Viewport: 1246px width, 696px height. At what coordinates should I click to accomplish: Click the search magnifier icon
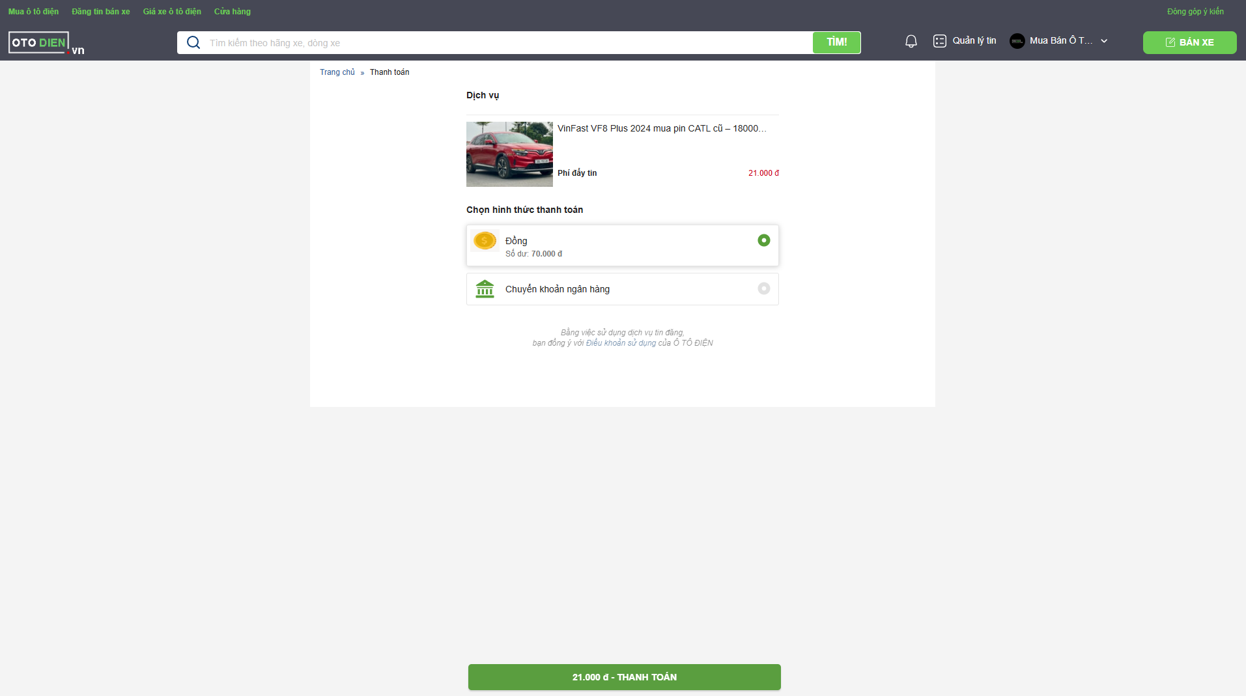pos(193,43)
